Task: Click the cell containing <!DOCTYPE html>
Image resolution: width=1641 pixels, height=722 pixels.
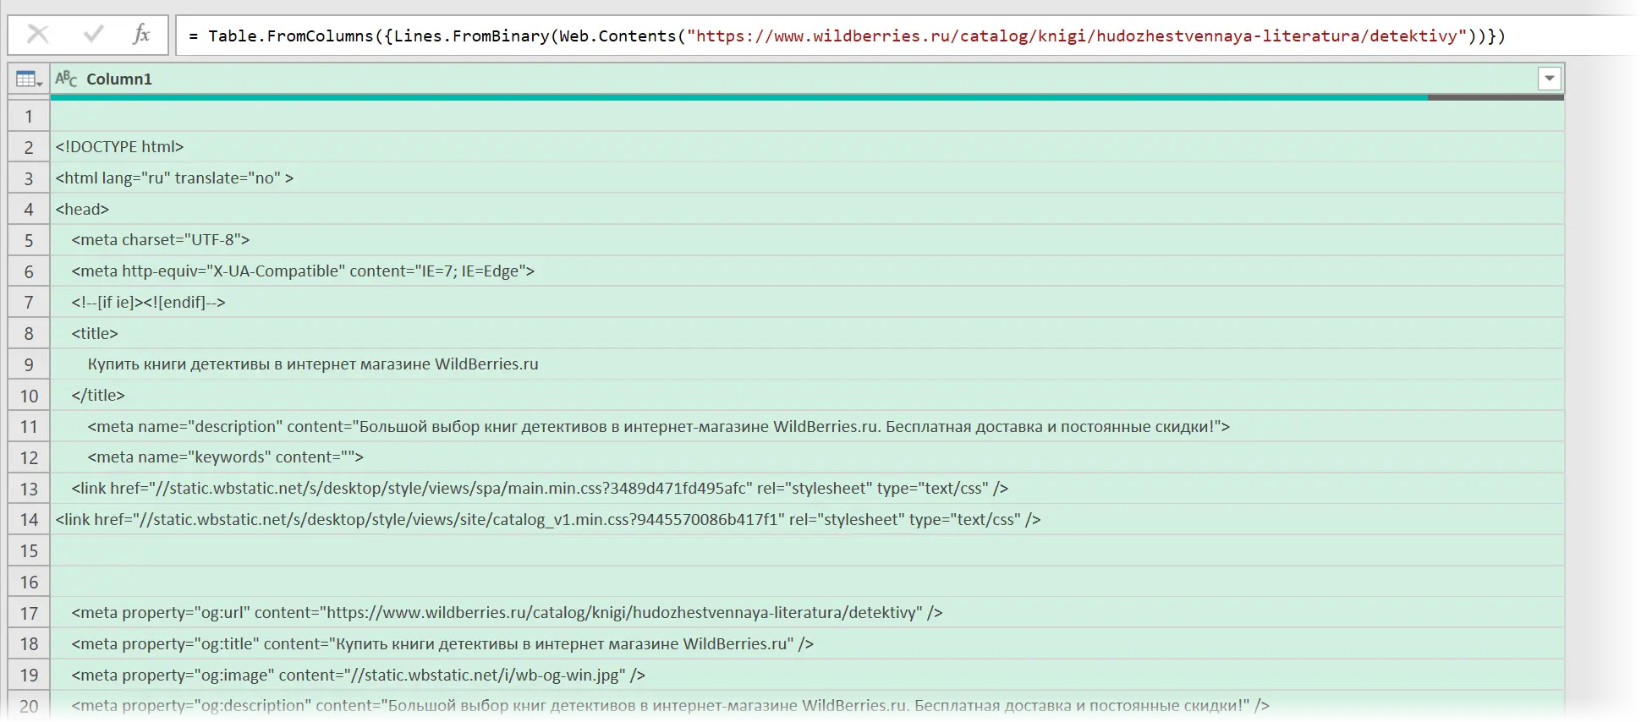Action: [807, 147]
